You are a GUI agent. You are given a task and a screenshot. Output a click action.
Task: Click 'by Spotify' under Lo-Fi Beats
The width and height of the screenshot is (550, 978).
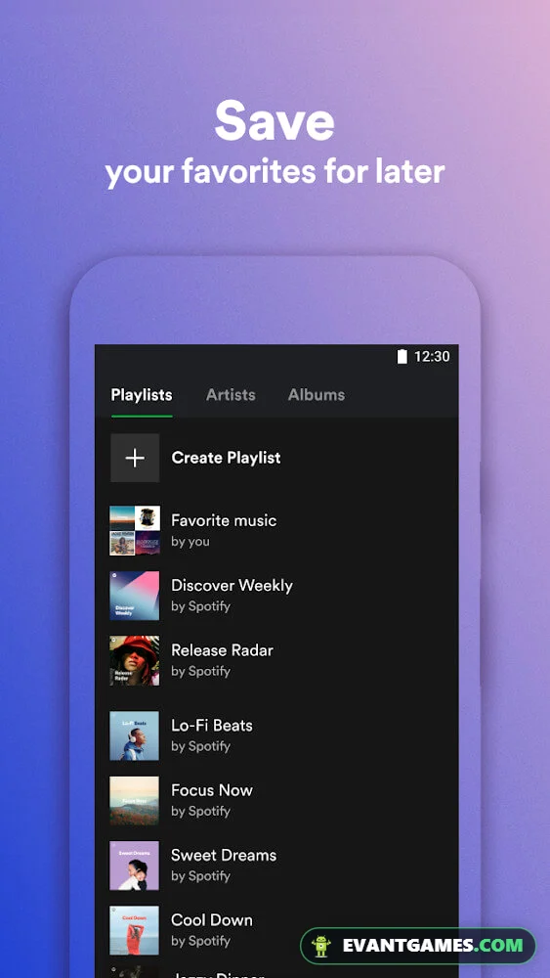200,746
